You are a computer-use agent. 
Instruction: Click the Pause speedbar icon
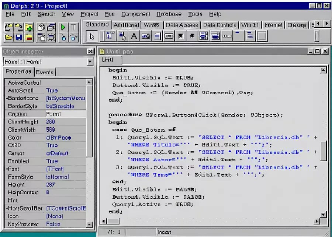[73, 27]
